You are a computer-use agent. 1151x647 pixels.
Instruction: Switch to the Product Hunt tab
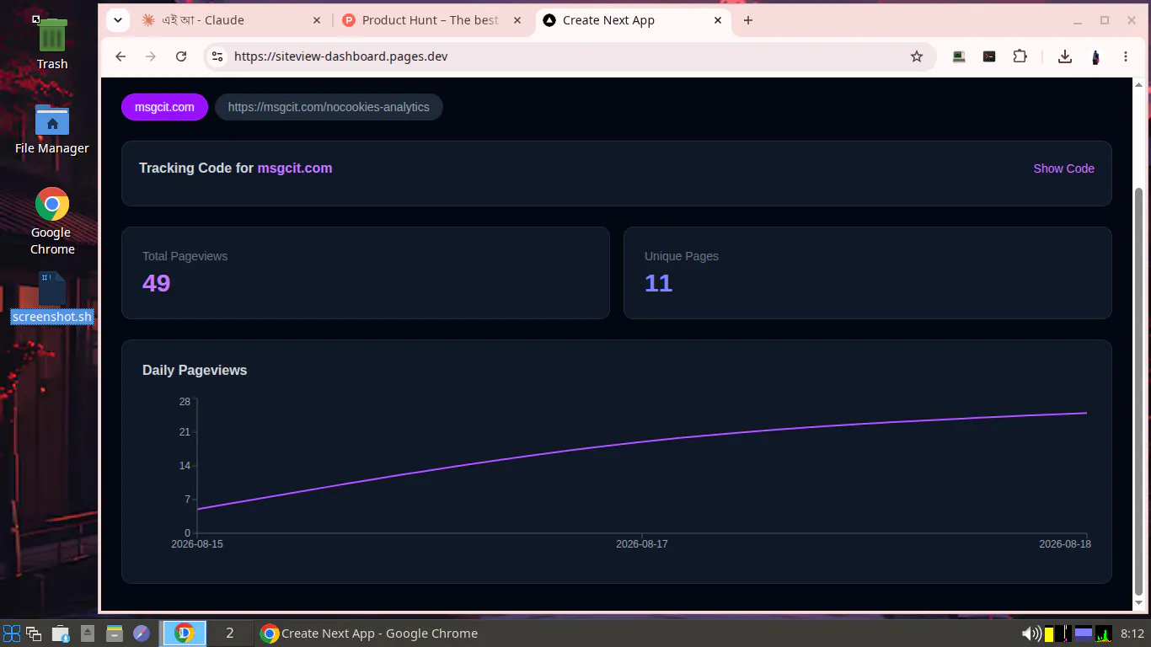pyautogui.click(x=433, y=20)
